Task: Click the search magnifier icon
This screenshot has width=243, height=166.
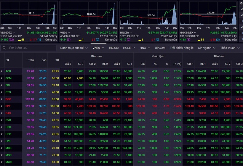Action: point(4,48)
